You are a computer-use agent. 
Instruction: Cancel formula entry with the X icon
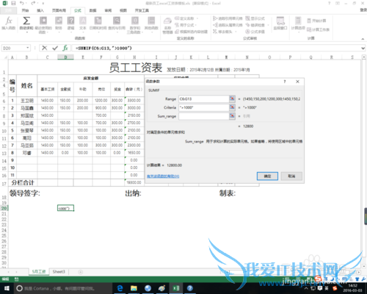(44, 48)
